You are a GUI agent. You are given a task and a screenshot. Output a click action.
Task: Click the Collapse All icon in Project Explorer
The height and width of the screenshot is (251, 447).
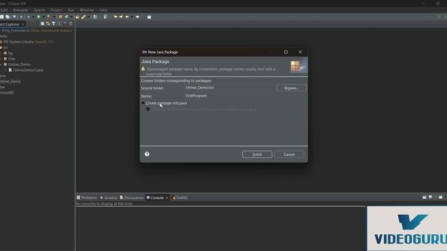42,24
